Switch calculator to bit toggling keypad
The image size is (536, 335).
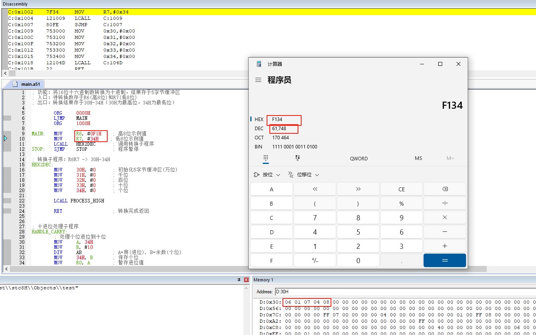(x=297, y=158)
